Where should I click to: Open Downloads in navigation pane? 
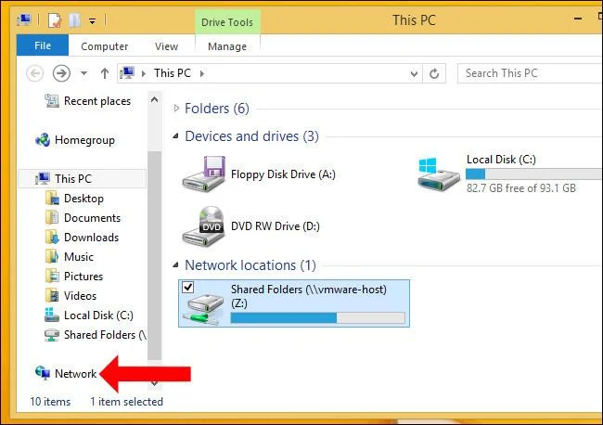coord(82,238)
